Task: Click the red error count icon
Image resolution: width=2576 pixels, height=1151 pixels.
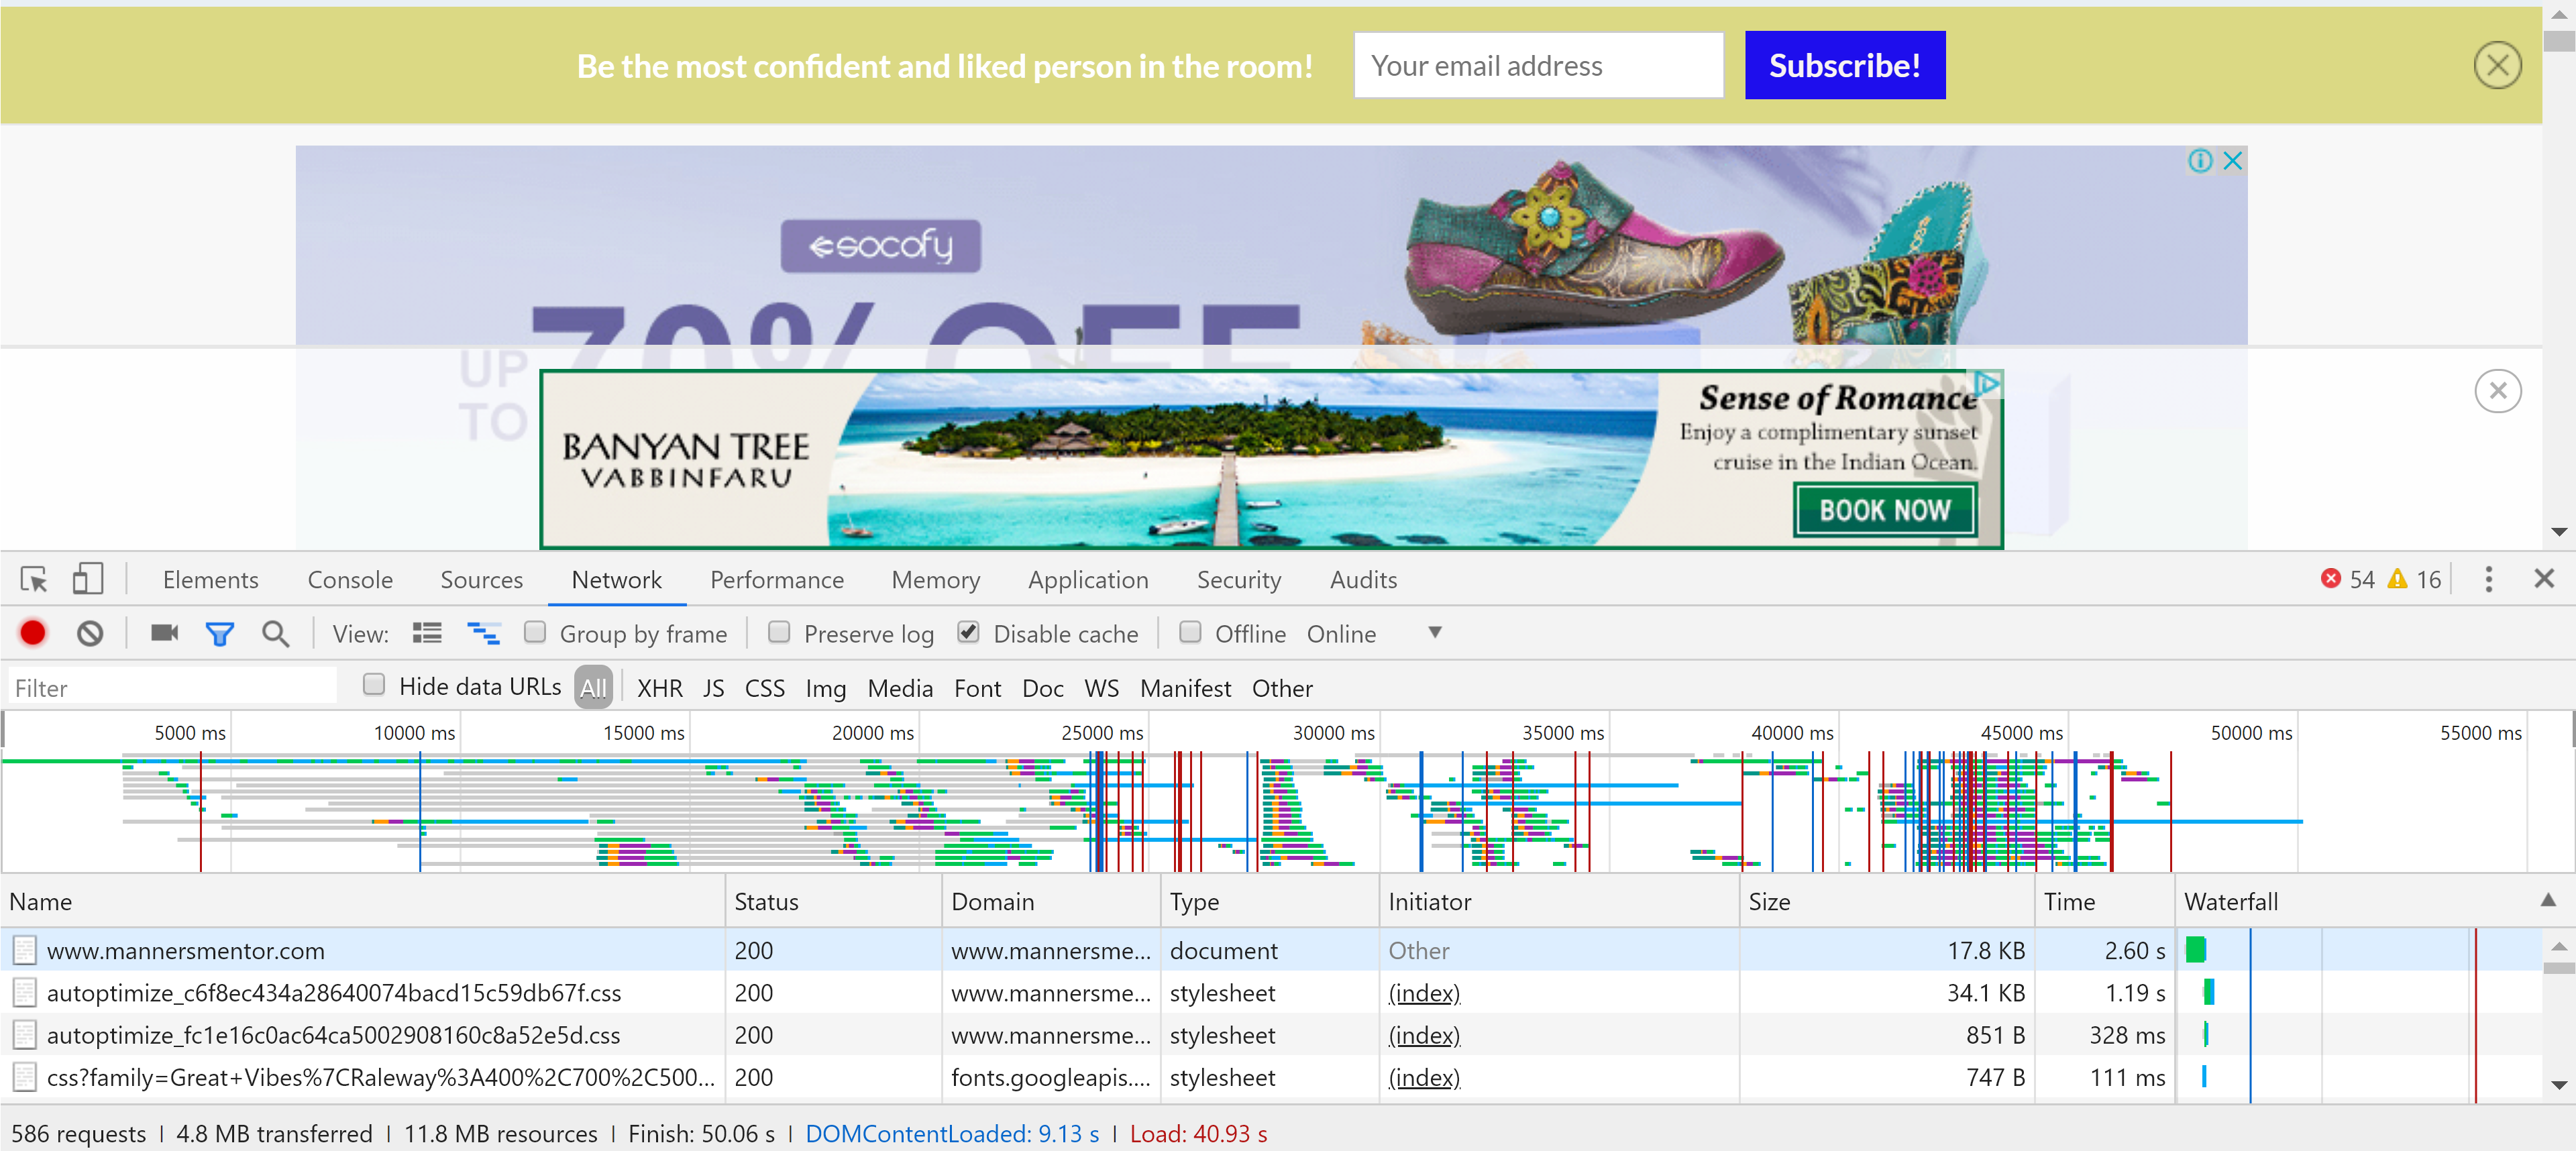Action: tap(2330, 579)
